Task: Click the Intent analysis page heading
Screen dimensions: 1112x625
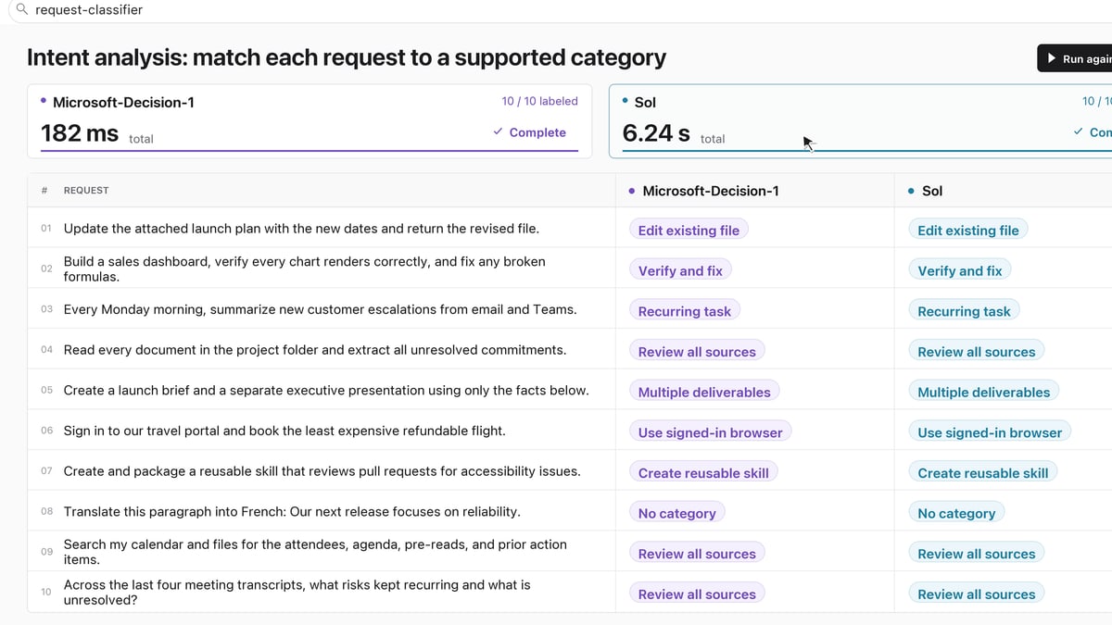Action: pos(347,57)
